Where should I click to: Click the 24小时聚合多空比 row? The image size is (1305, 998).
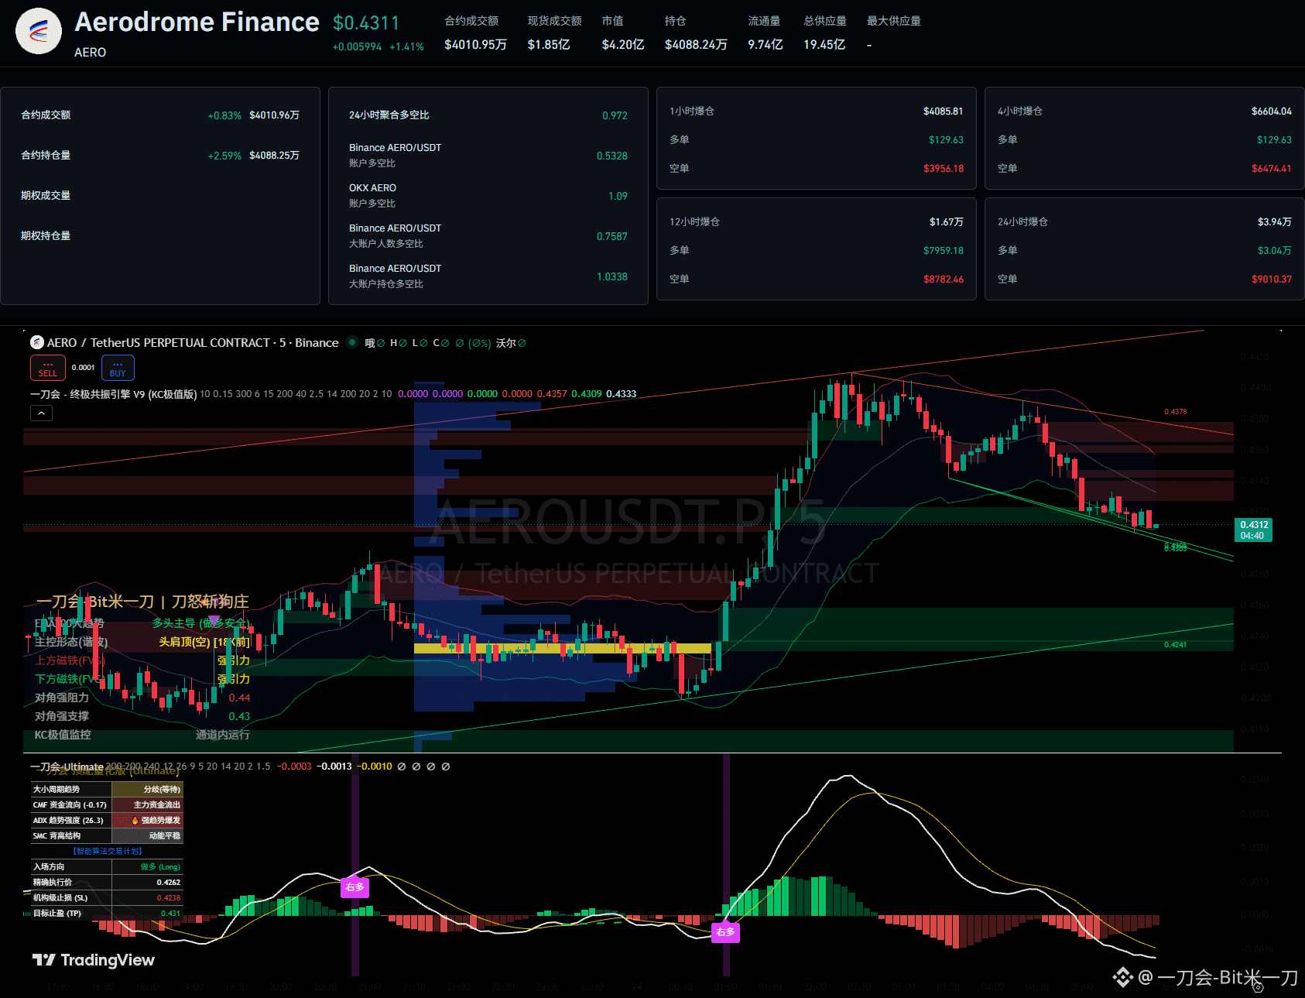tap(488, 115)
